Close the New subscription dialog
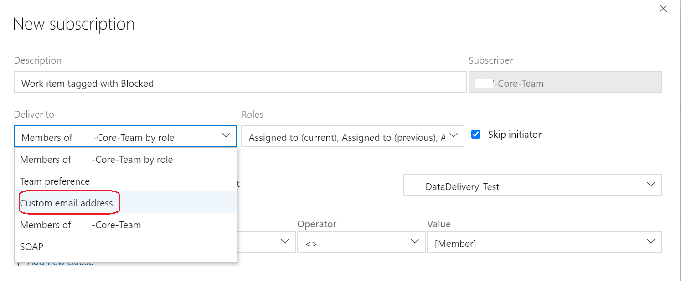 point(663,9)
